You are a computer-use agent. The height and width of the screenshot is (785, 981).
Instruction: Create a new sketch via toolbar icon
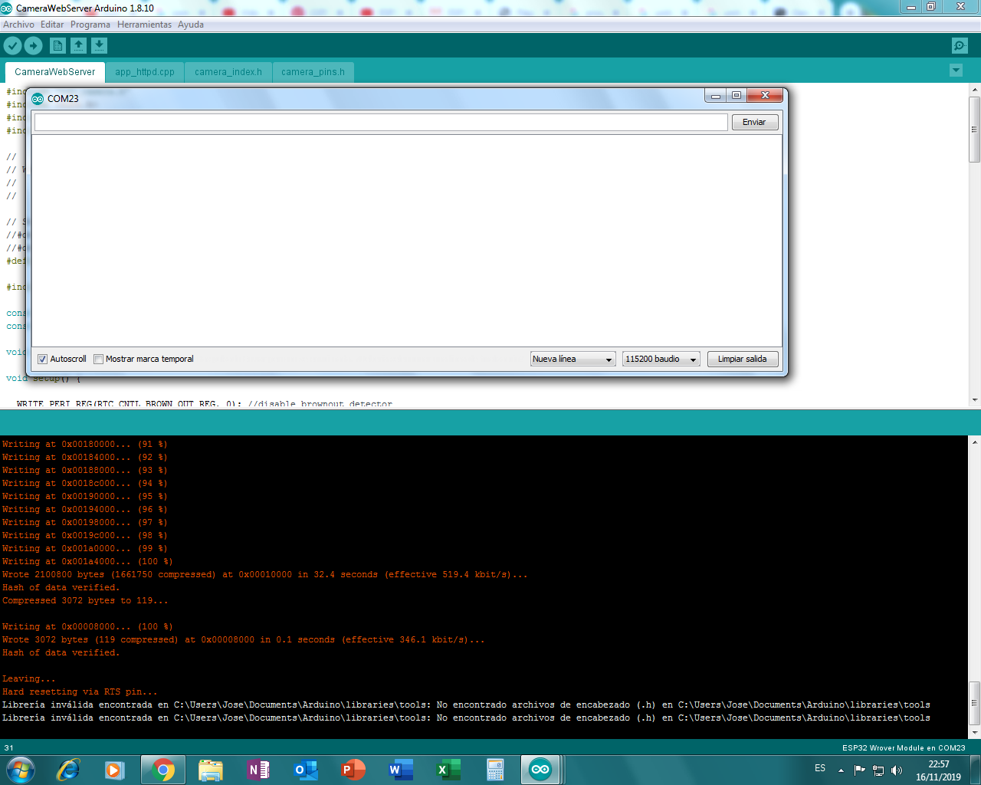click(x=57, y=46)
